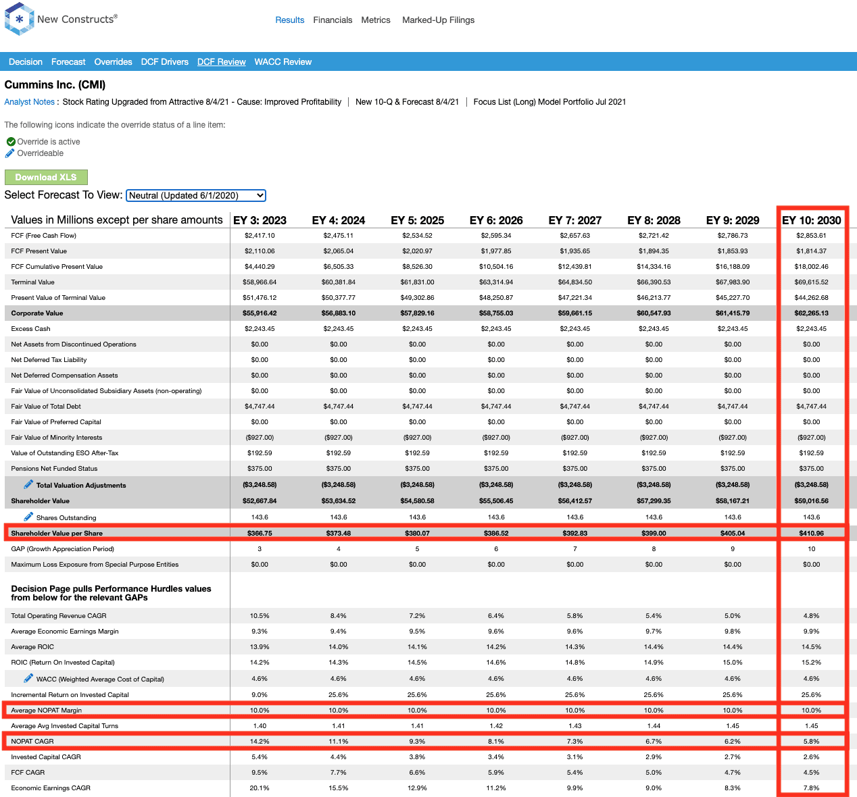Viewport: 857px width, 797px height.
Task: Select the DCF Review tab
Action: coord(222,61)
